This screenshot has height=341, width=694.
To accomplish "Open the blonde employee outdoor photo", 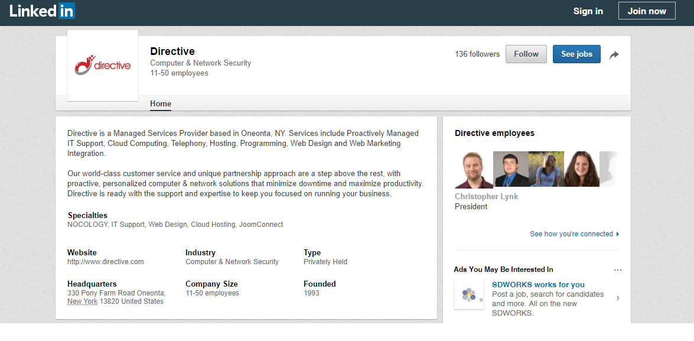I will pyautogui.click(x=546, y=169).
